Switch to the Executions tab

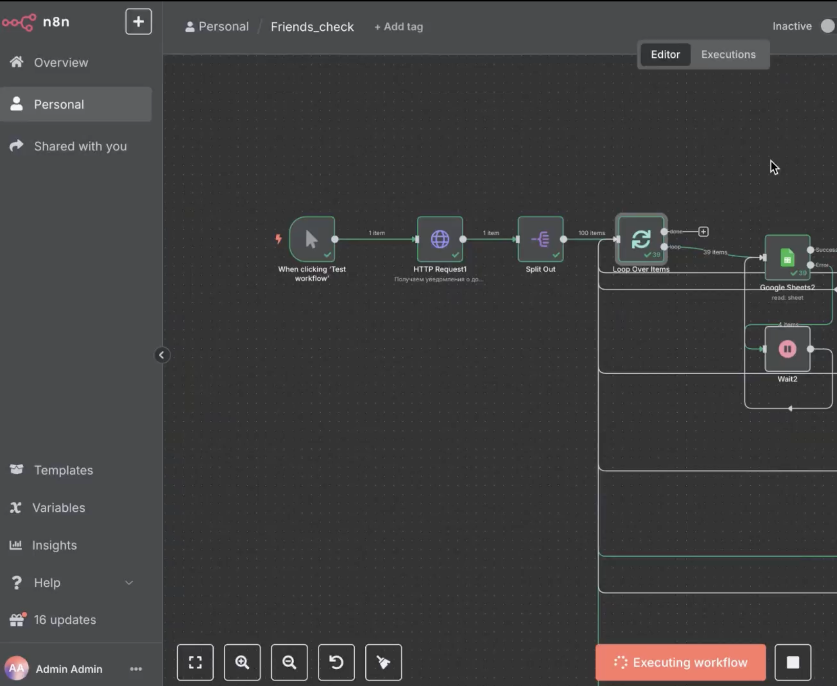coord(728,54)
